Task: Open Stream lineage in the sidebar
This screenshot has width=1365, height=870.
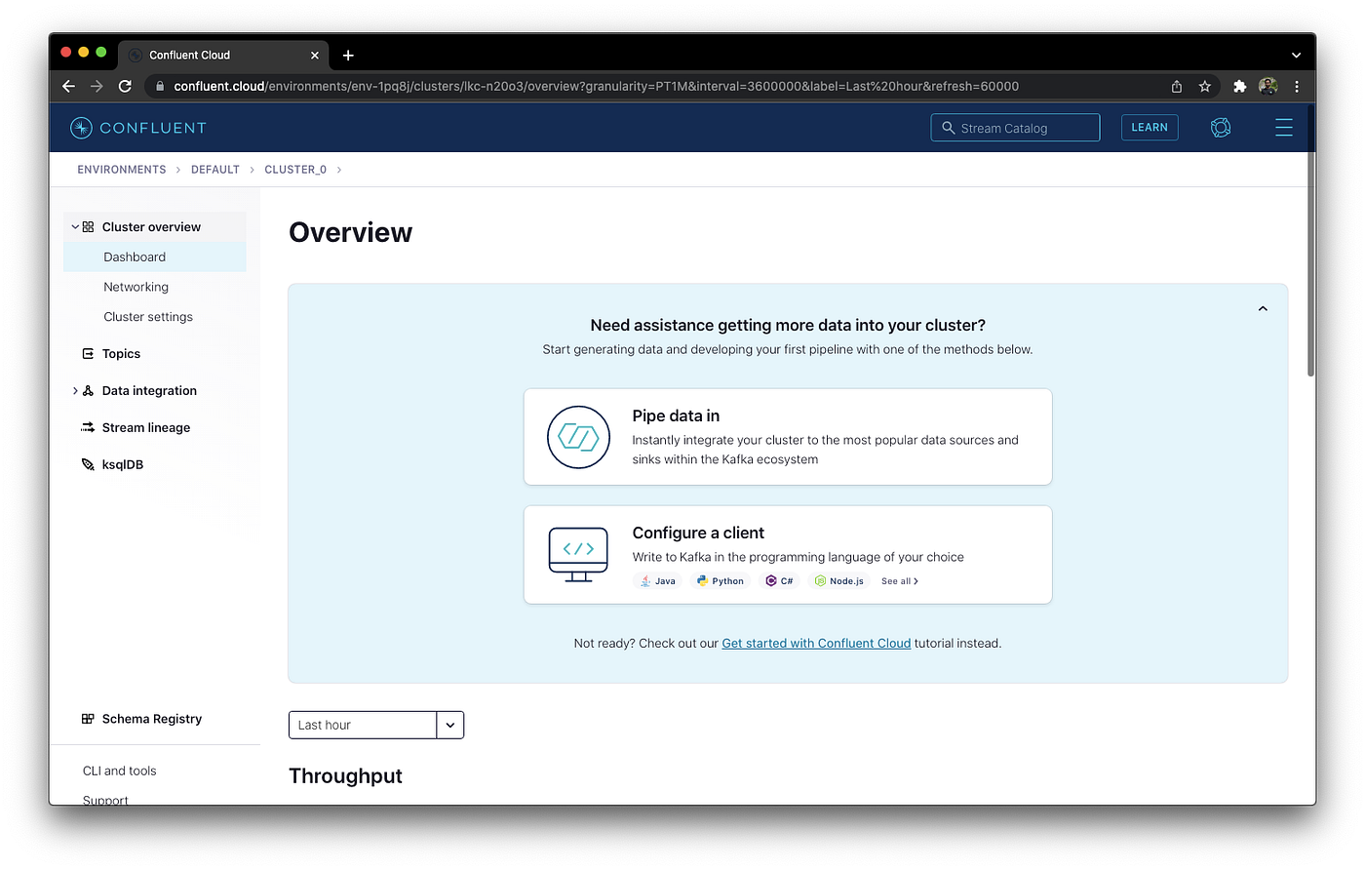Action: [x=146, y=428]
